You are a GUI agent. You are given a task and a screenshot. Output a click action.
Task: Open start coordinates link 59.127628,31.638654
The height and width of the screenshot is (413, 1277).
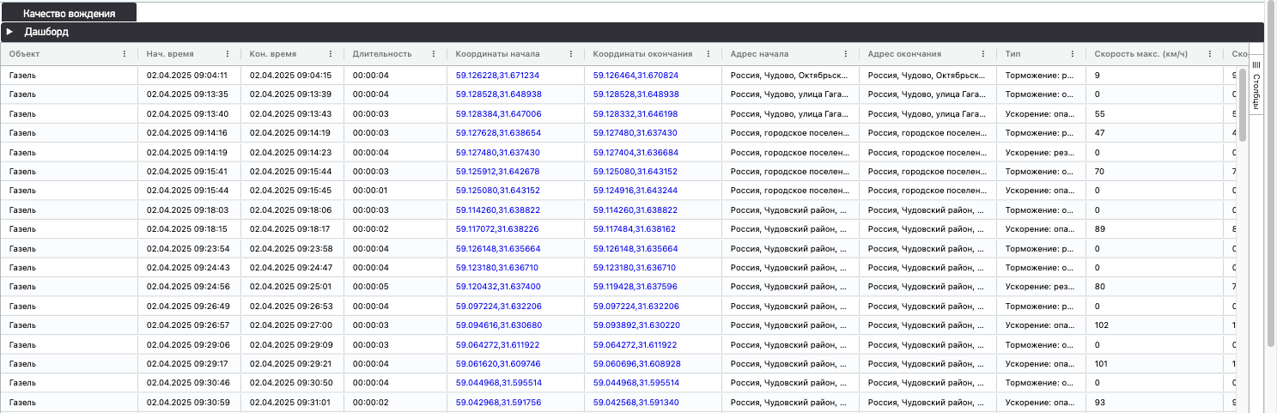coord(498,132)
